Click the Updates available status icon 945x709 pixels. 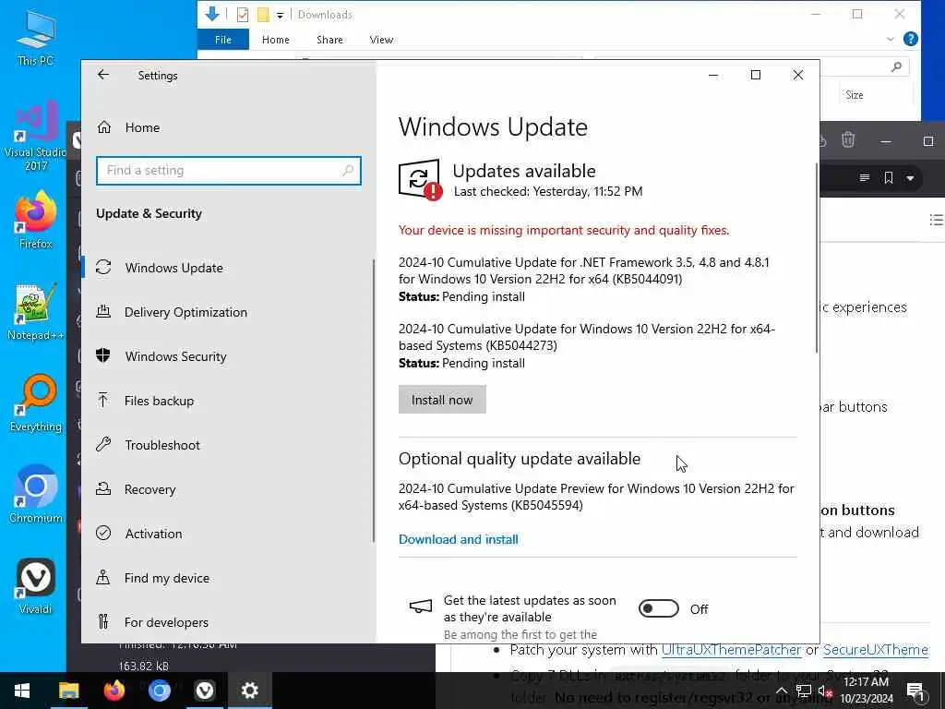(x=420, y=179)
